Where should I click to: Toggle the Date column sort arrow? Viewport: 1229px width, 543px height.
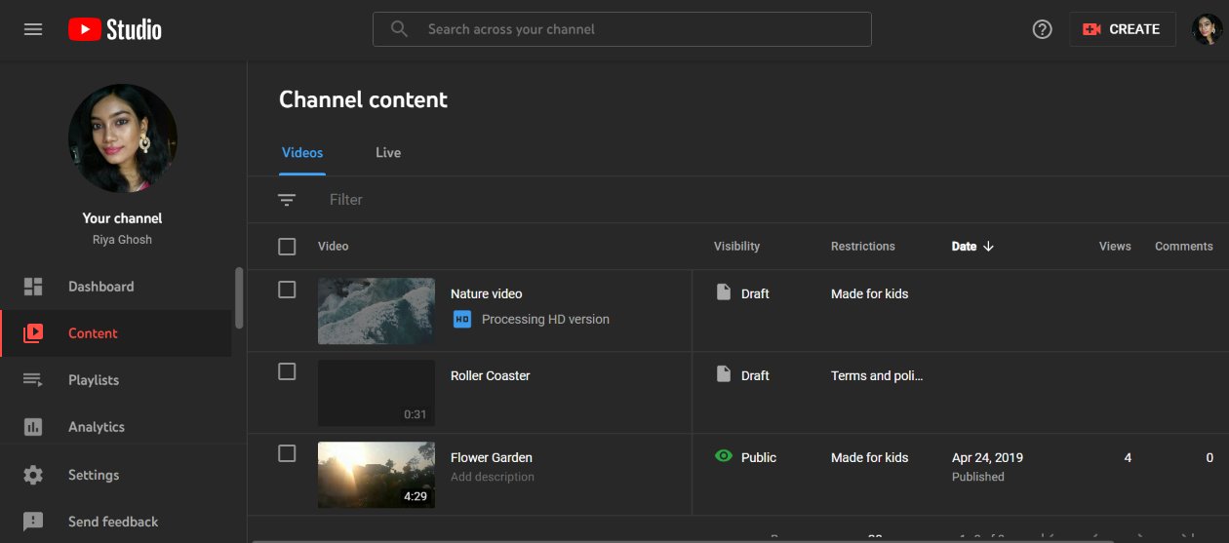pos(988,247)
